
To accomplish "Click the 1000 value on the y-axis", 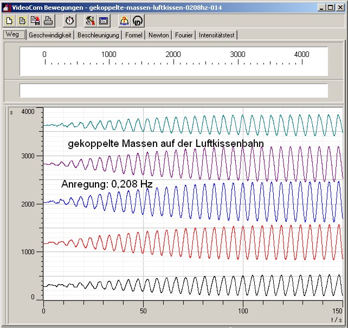I will click(28, 252).
